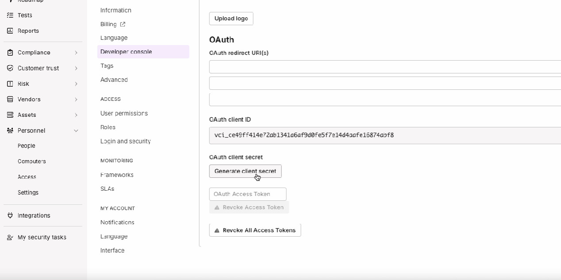Select Login and security in settings menu

(126, 141)
